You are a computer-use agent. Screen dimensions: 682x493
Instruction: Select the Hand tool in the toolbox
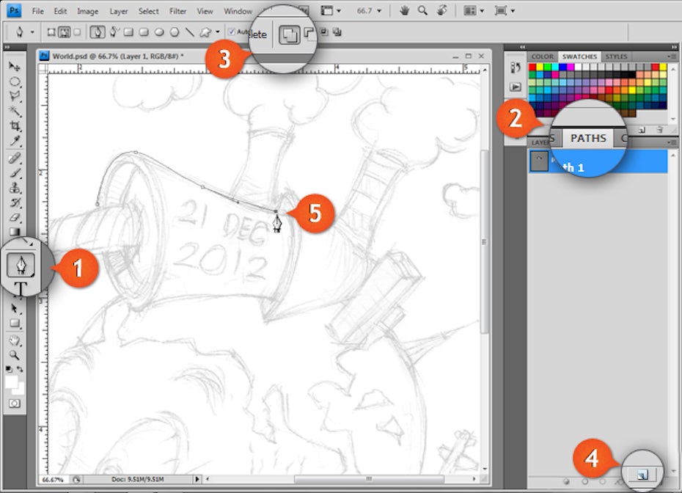pyautogui.click(x=15, y=340)
